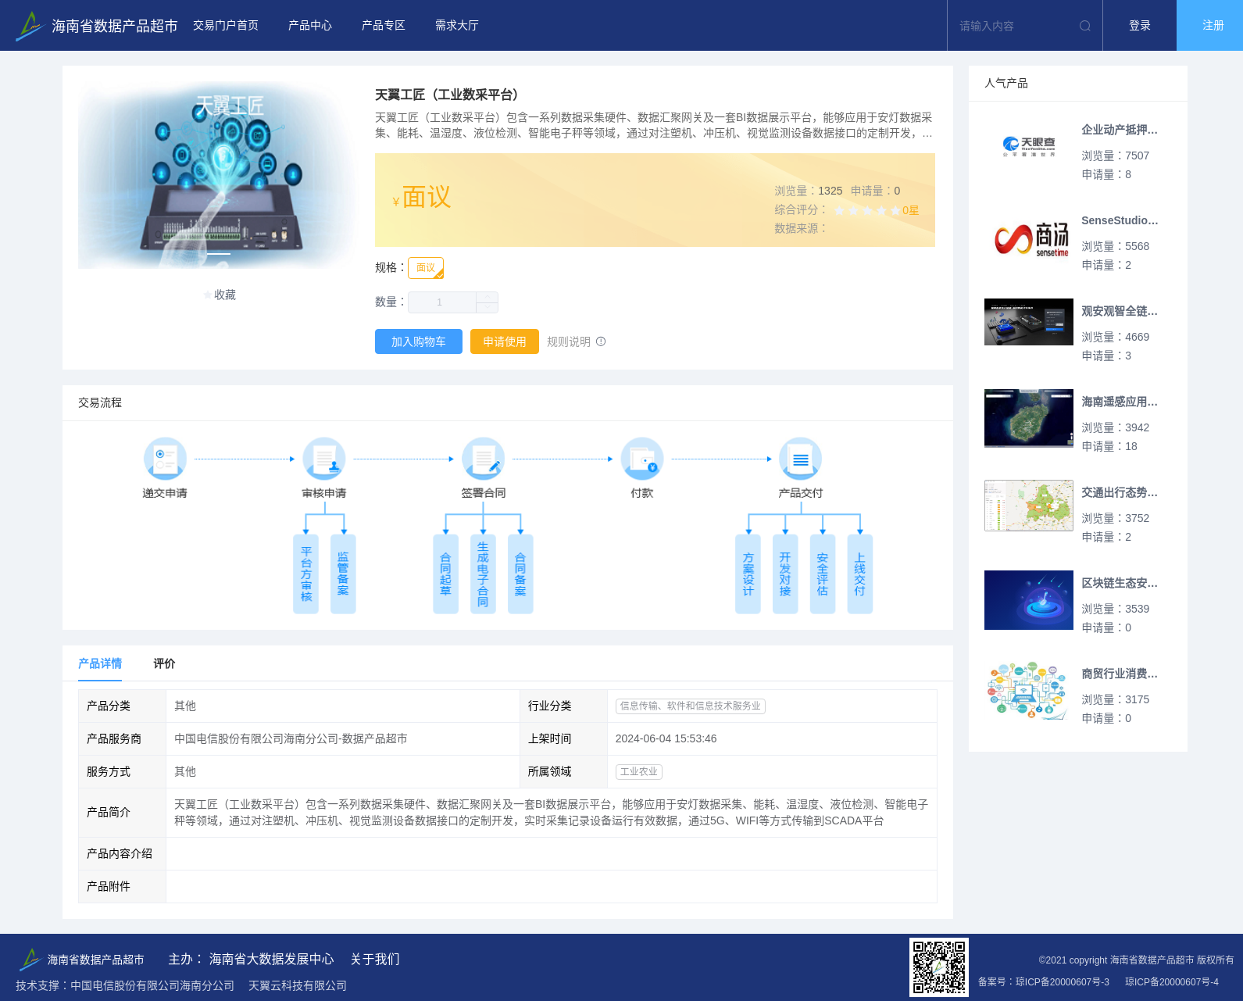The width and height of the screenshot is (1243, 1001).
Task: Switch to the 评价 tab
Action: [x=164, y=663]
